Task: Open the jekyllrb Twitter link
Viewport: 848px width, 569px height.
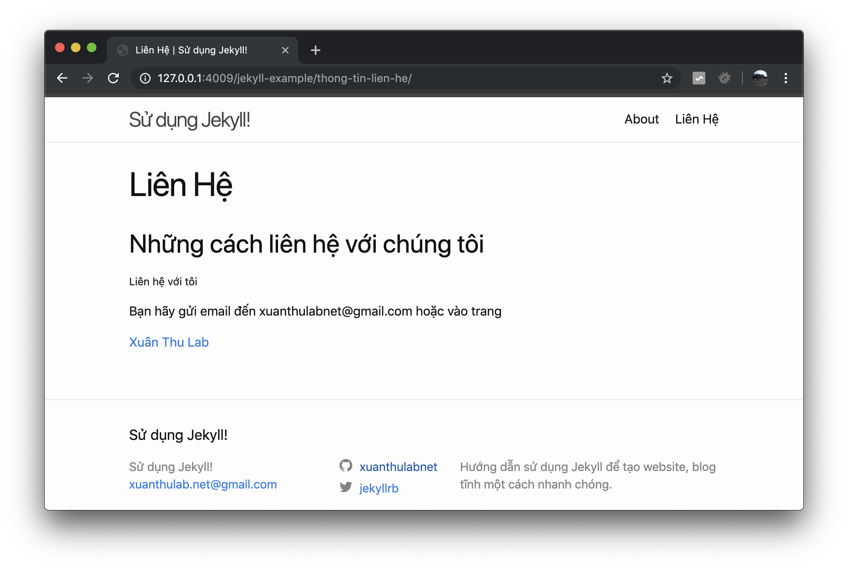Action: click(x=379, y=488)
